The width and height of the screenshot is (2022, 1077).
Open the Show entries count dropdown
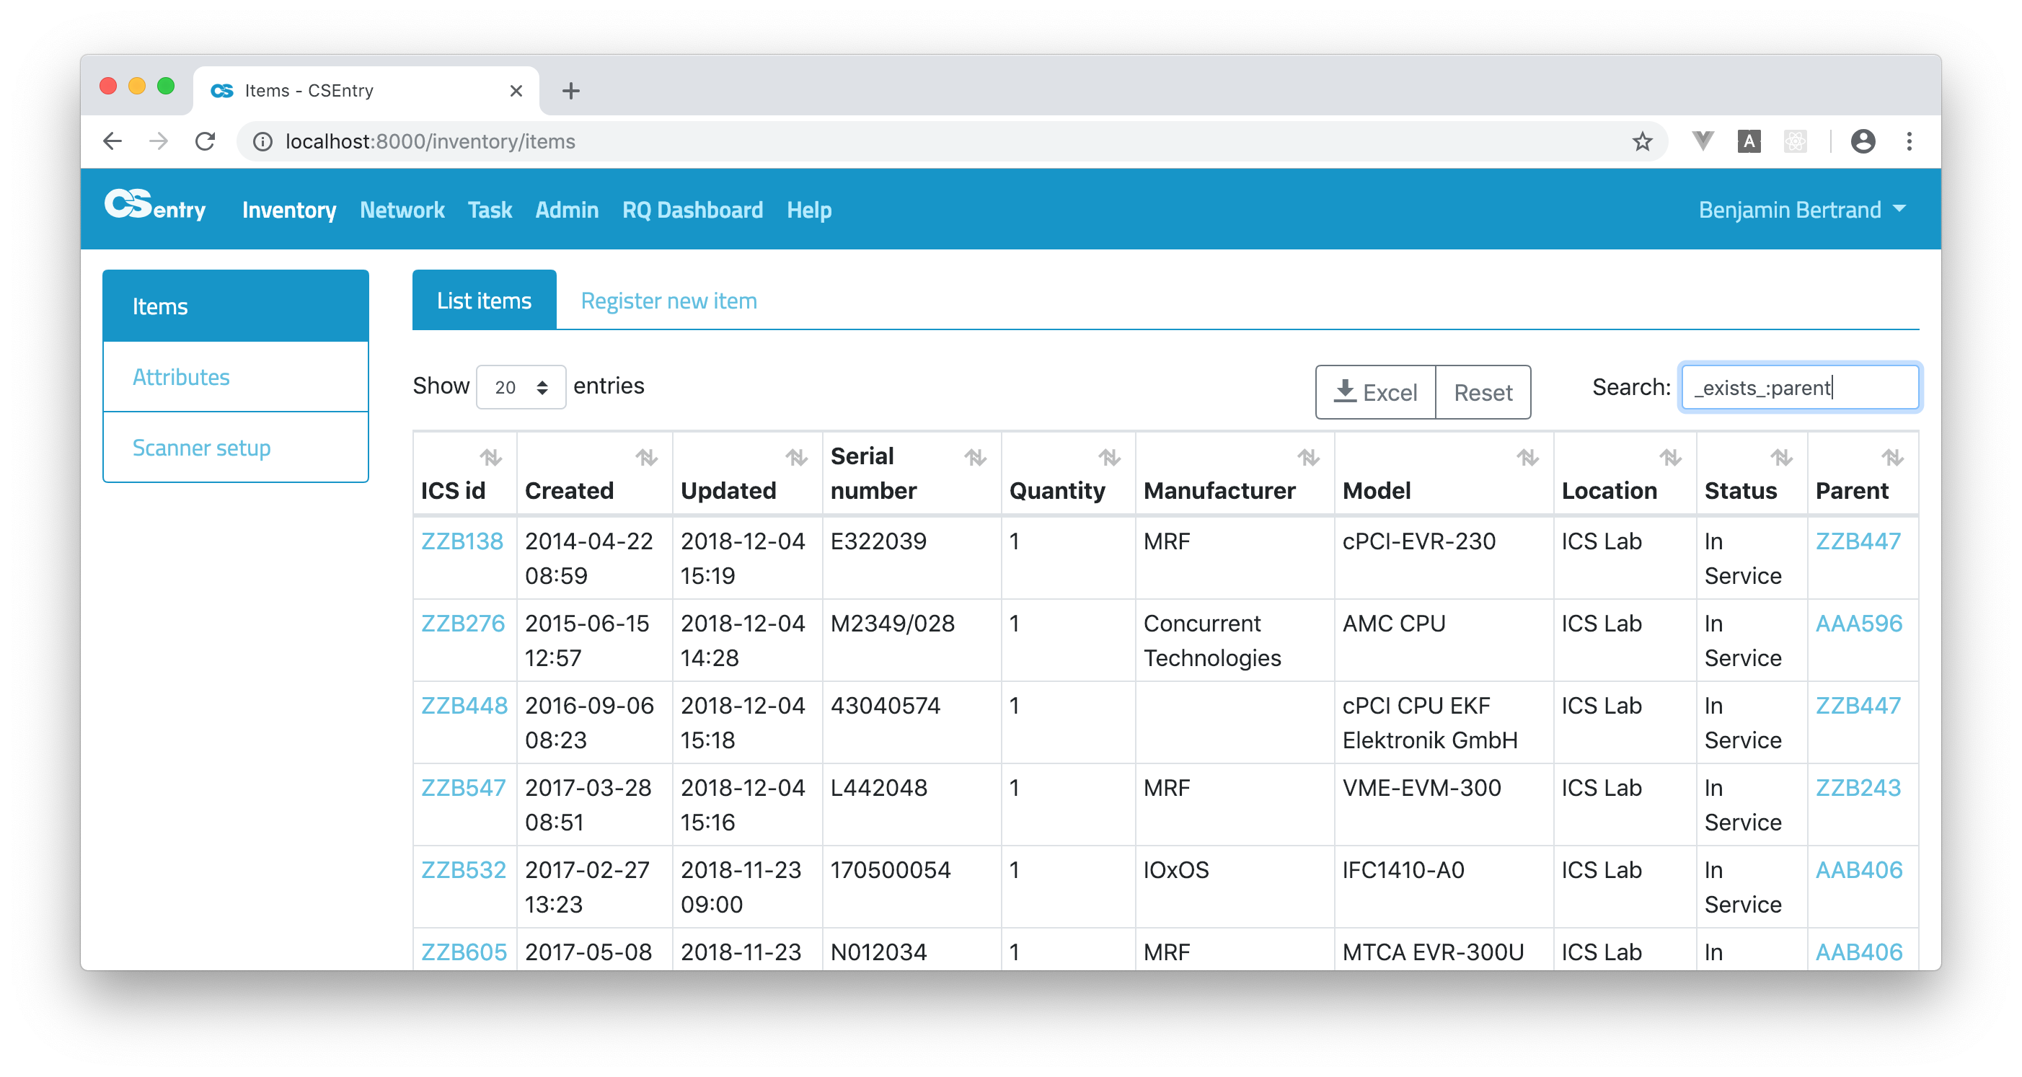point(521,388)
